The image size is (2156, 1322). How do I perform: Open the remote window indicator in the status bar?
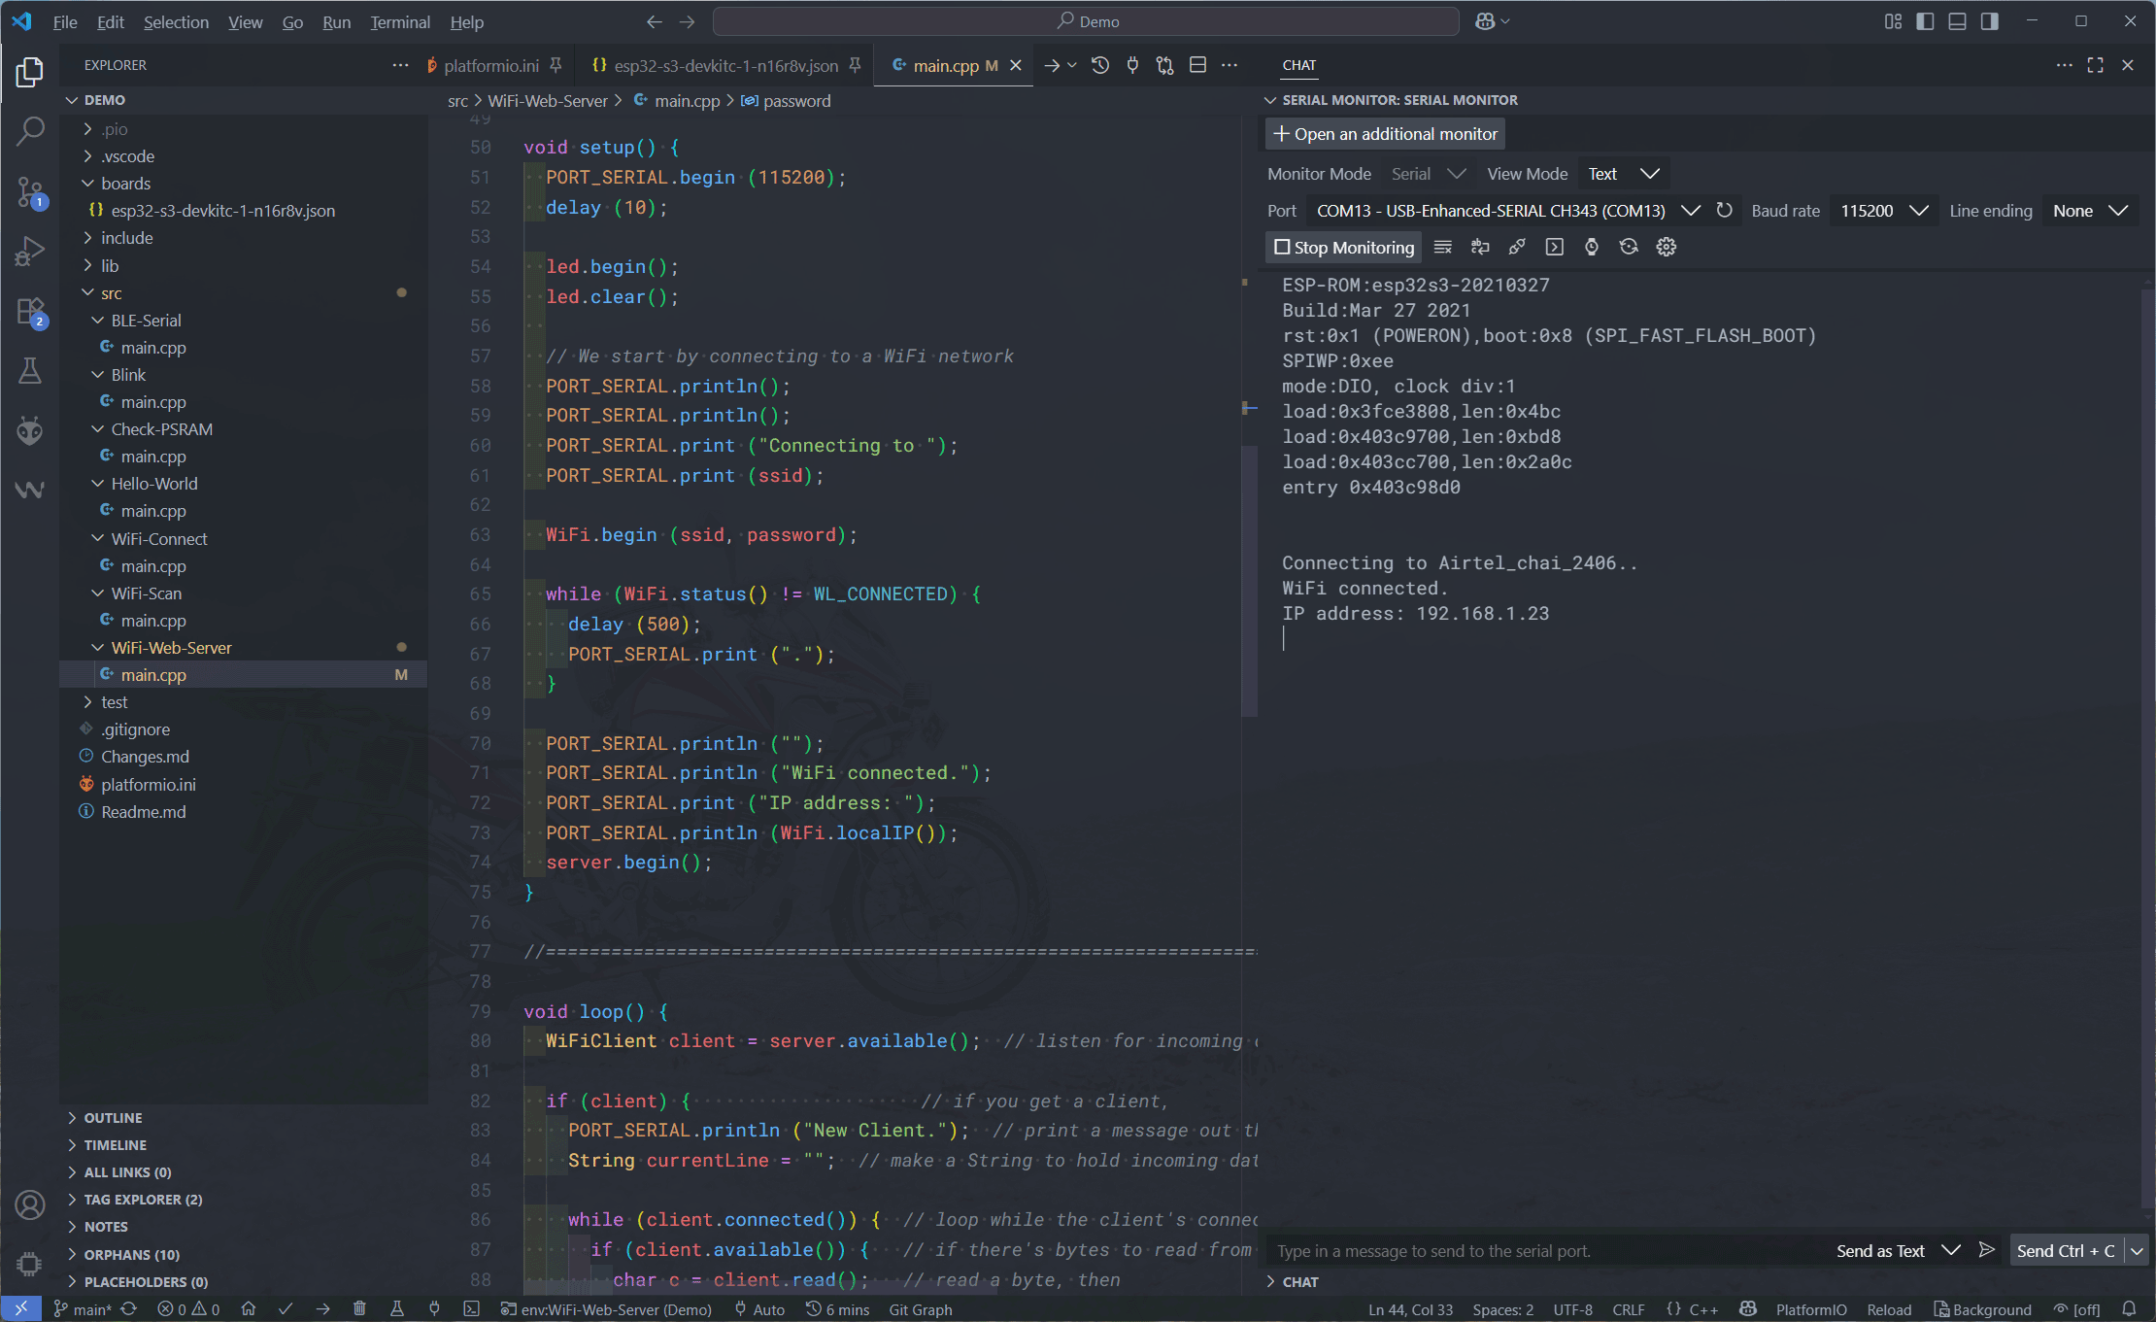20,1309
